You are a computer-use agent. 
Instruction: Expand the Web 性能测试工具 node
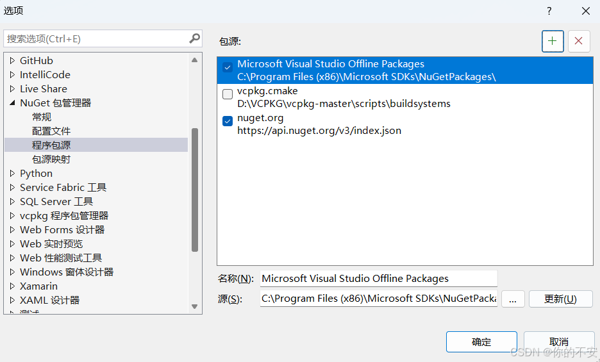12,258
